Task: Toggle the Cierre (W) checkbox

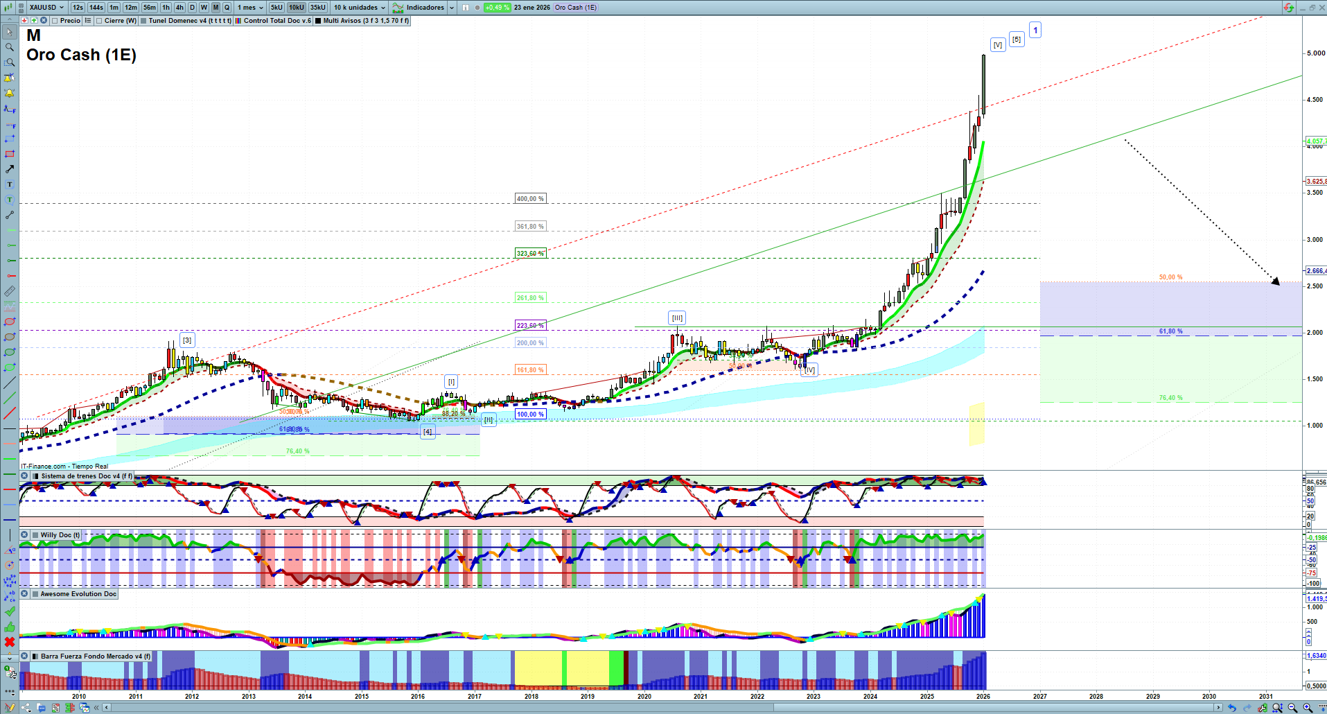Action: pos(100,21)
